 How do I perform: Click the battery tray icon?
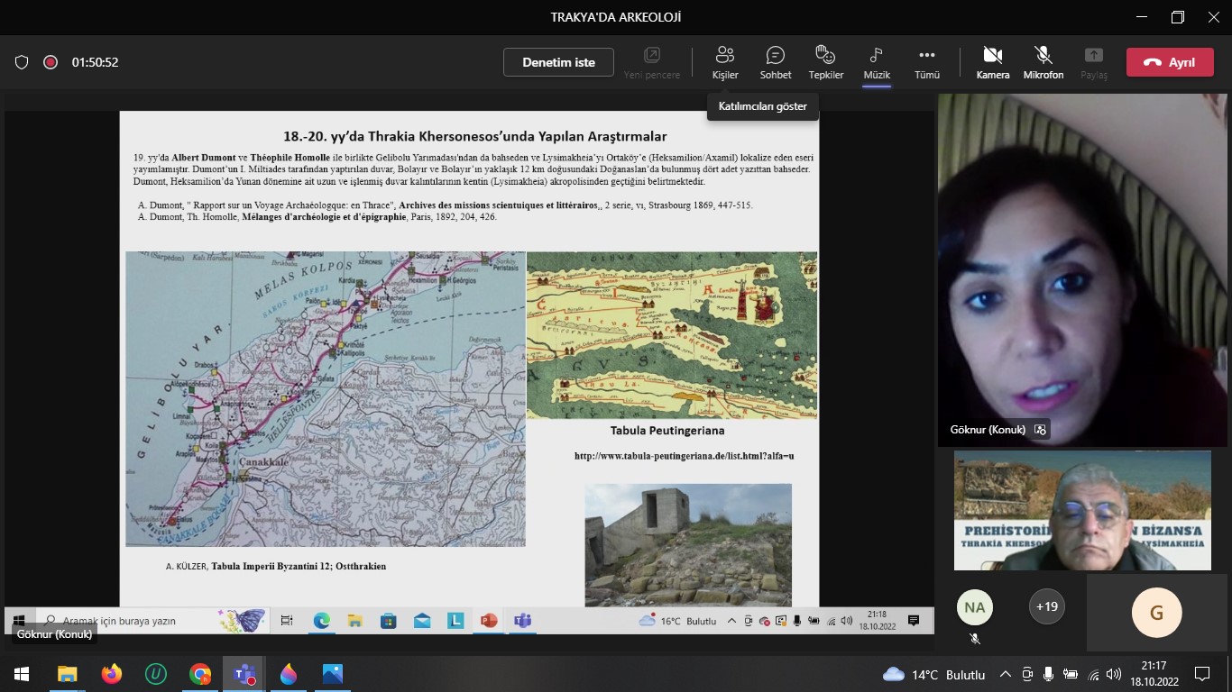(x=1070, y=674)
